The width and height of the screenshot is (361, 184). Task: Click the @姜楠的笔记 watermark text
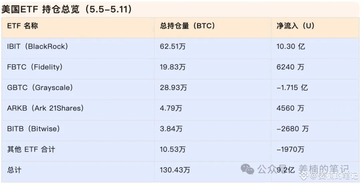pos(334,176)
